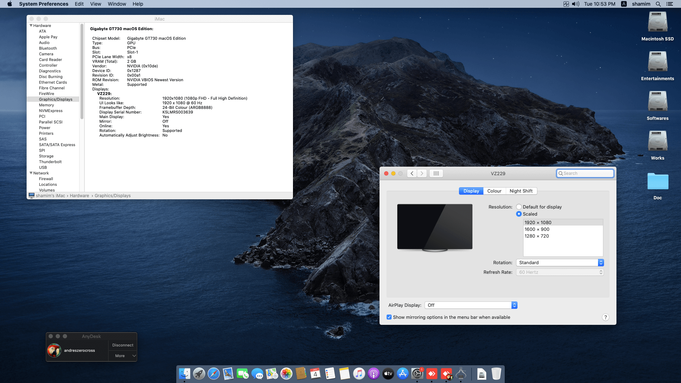The image size is (681, 383).
Task: Open Notification Center from the menu bar
Action: coord(670,4)
